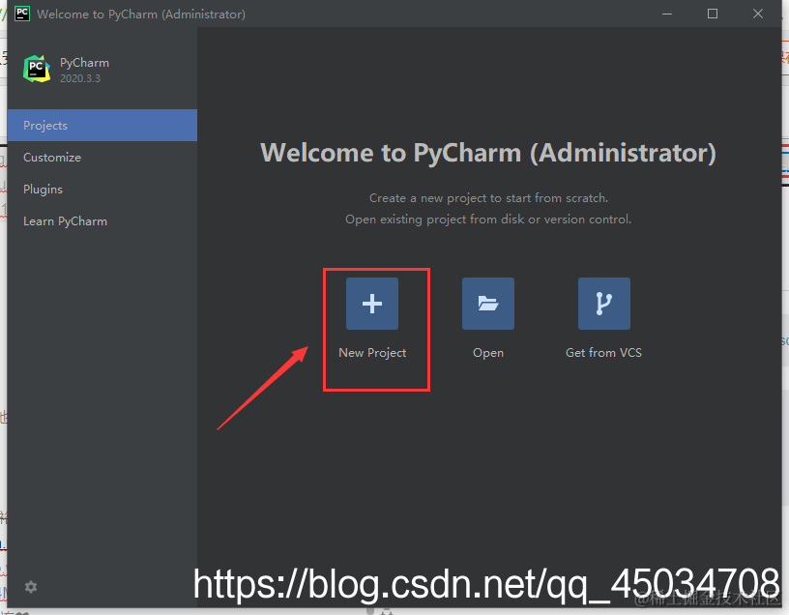Click the PyCharm title bar icon
Viewport: 789px width, 615px height.
click(22, 14)
